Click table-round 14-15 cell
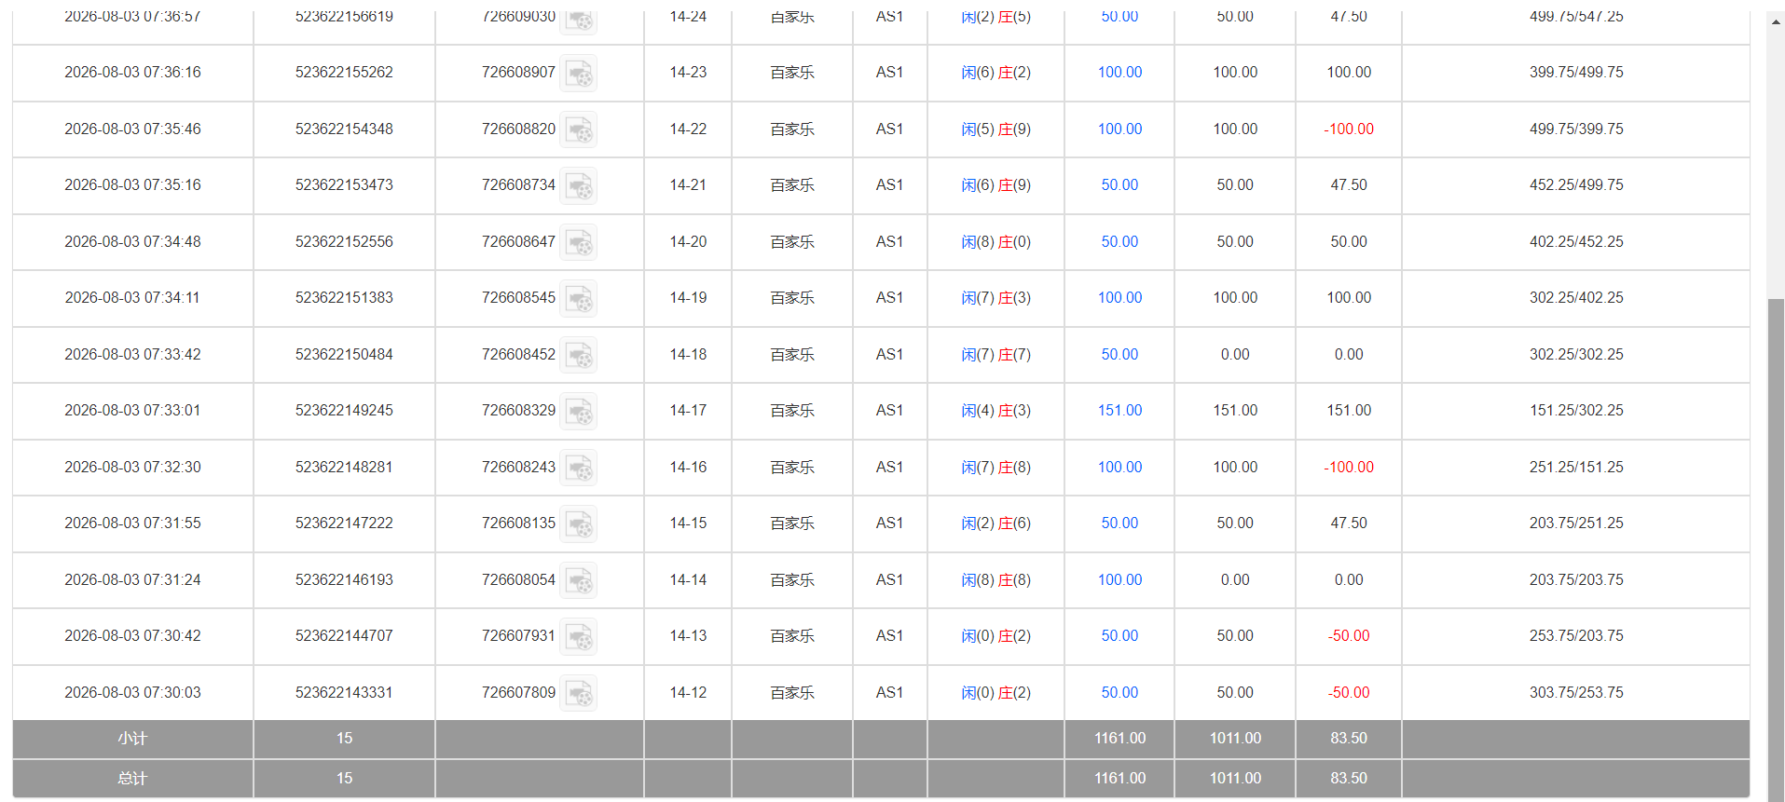This screenshot has width=1785, height=802. (x=688, y=523)
